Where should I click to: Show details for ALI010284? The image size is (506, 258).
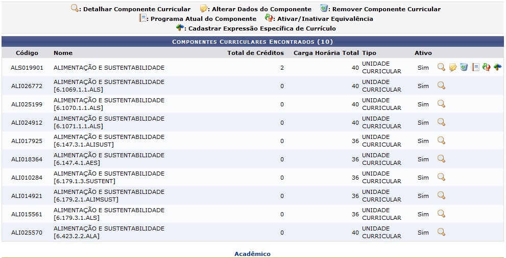coord(441,177)
